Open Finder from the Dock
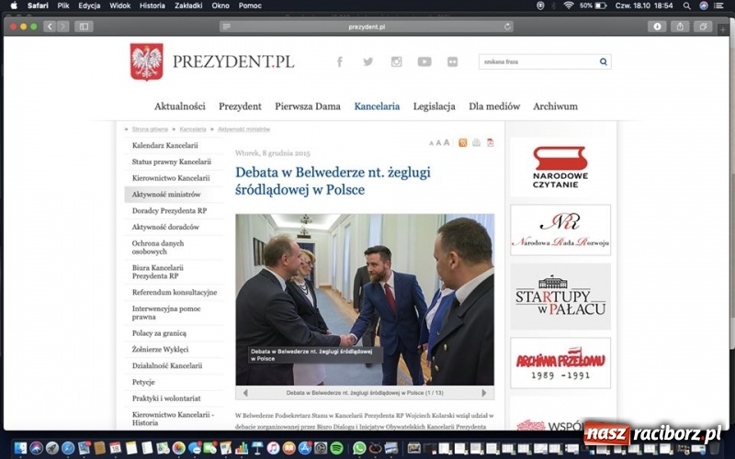The width and height of the screenshot is (735, 459). click(x=20, y=448)
